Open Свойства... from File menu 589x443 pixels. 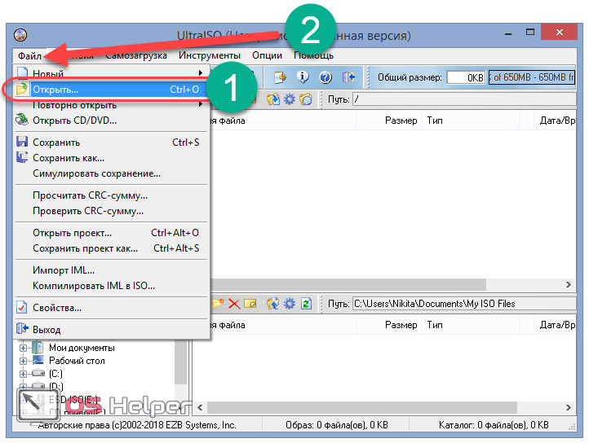111,308
